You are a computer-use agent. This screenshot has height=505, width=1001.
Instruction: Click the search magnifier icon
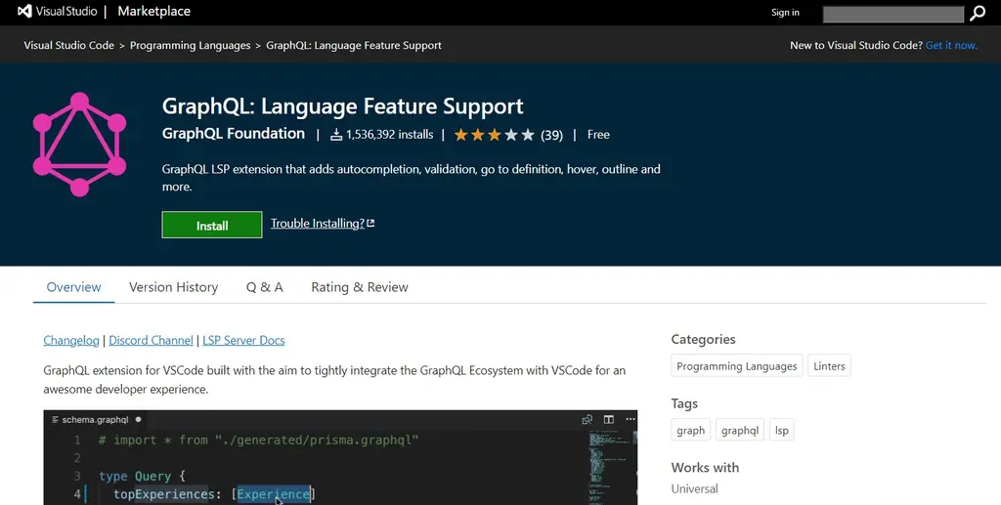click(978, 14)
